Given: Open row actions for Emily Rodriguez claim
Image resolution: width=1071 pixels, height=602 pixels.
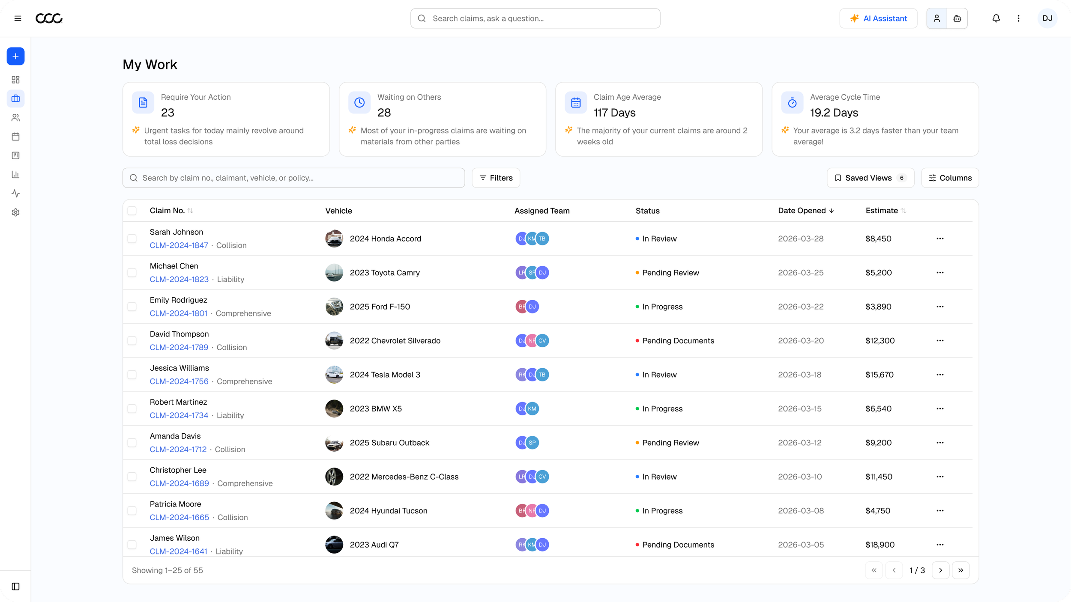Looking at the screenshot, I should (x=940, y=307).
